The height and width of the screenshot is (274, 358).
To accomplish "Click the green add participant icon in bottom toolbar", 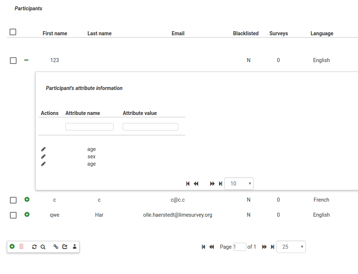I will click(x=12, y=247).
